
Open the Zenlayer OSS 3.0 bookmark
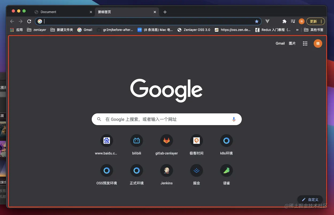194,30
